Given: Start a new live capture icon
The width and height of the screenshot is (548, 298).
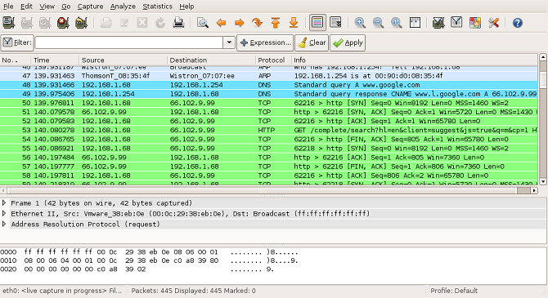Looking at the screenshot, I should [x=45, y=23].
